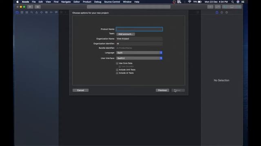
Task: Open the Help menu
Action: click(x=137, y=2)
